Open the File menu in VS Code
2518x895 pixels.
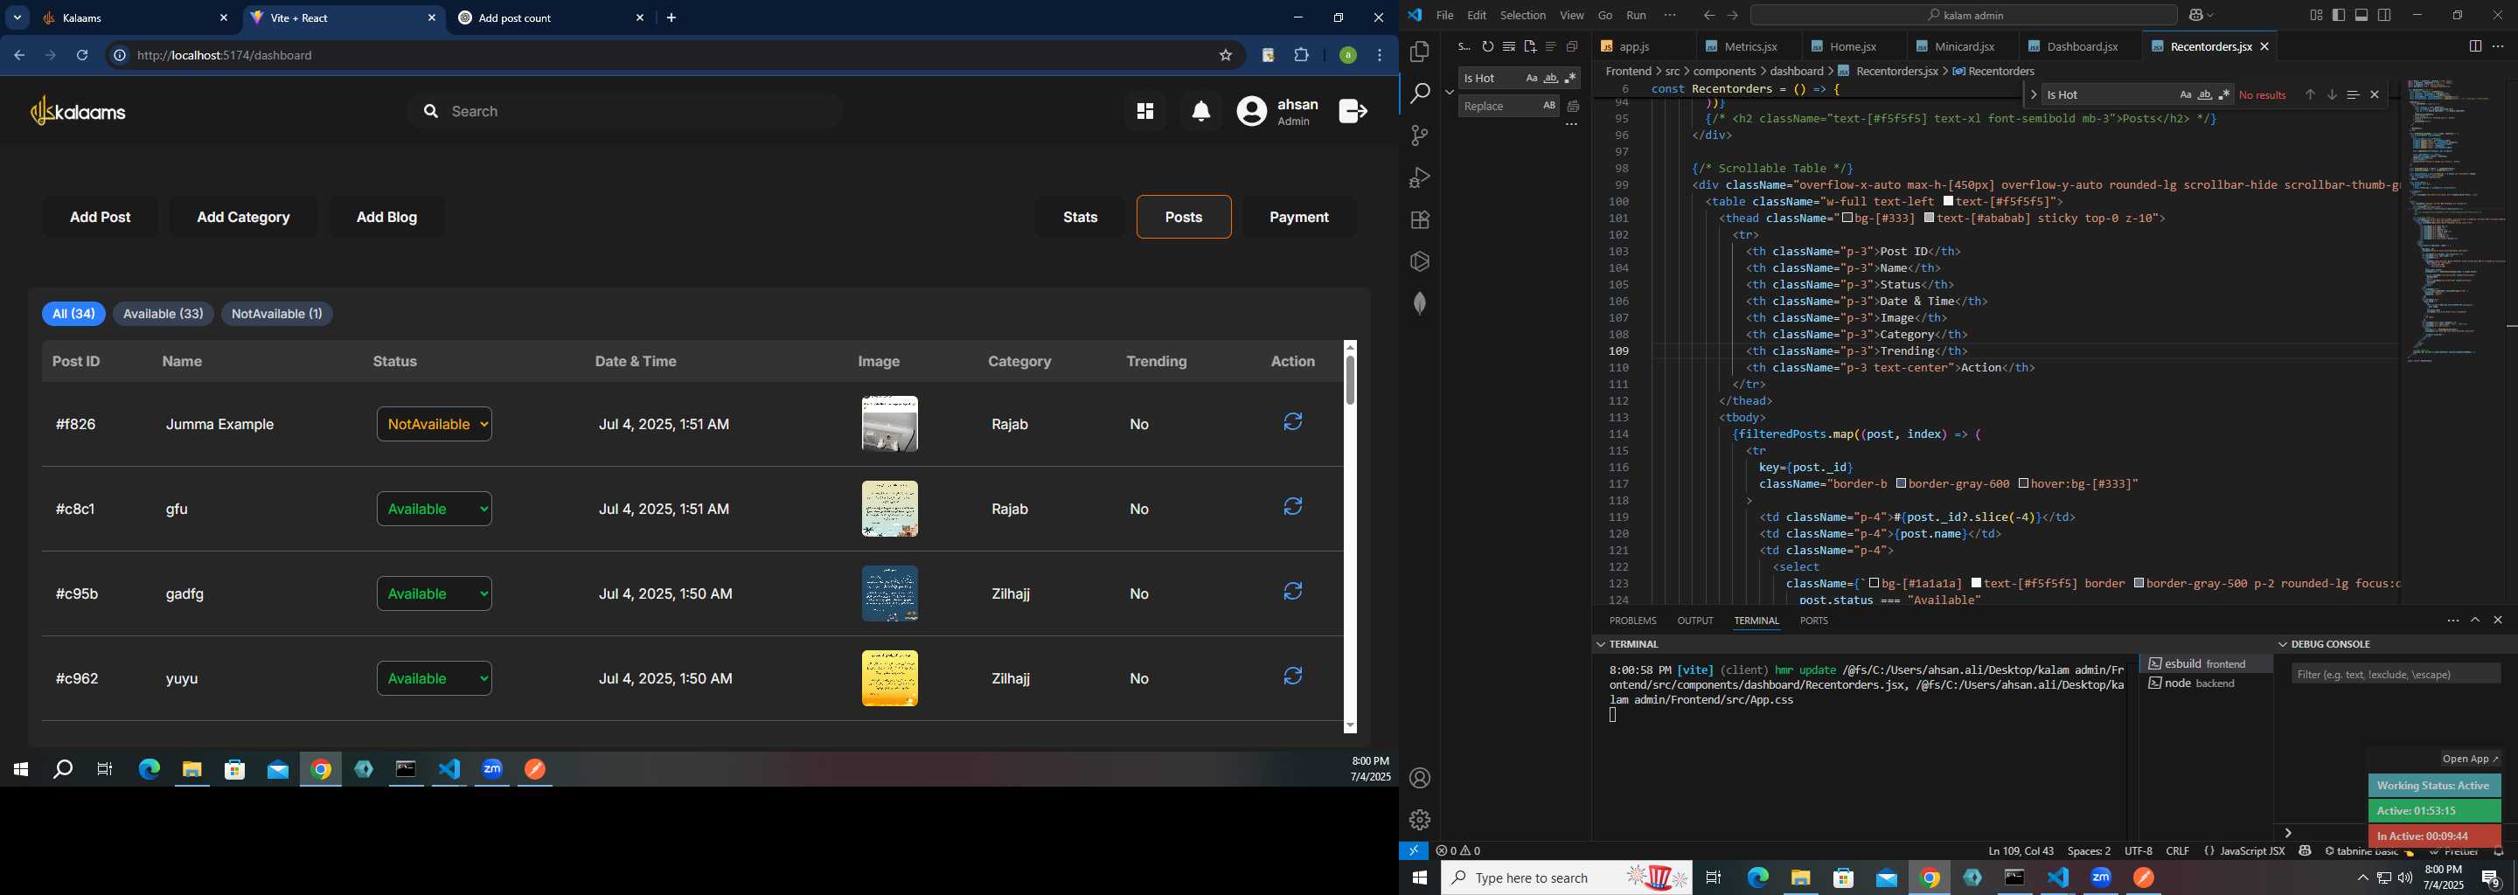click(1444, 16)
